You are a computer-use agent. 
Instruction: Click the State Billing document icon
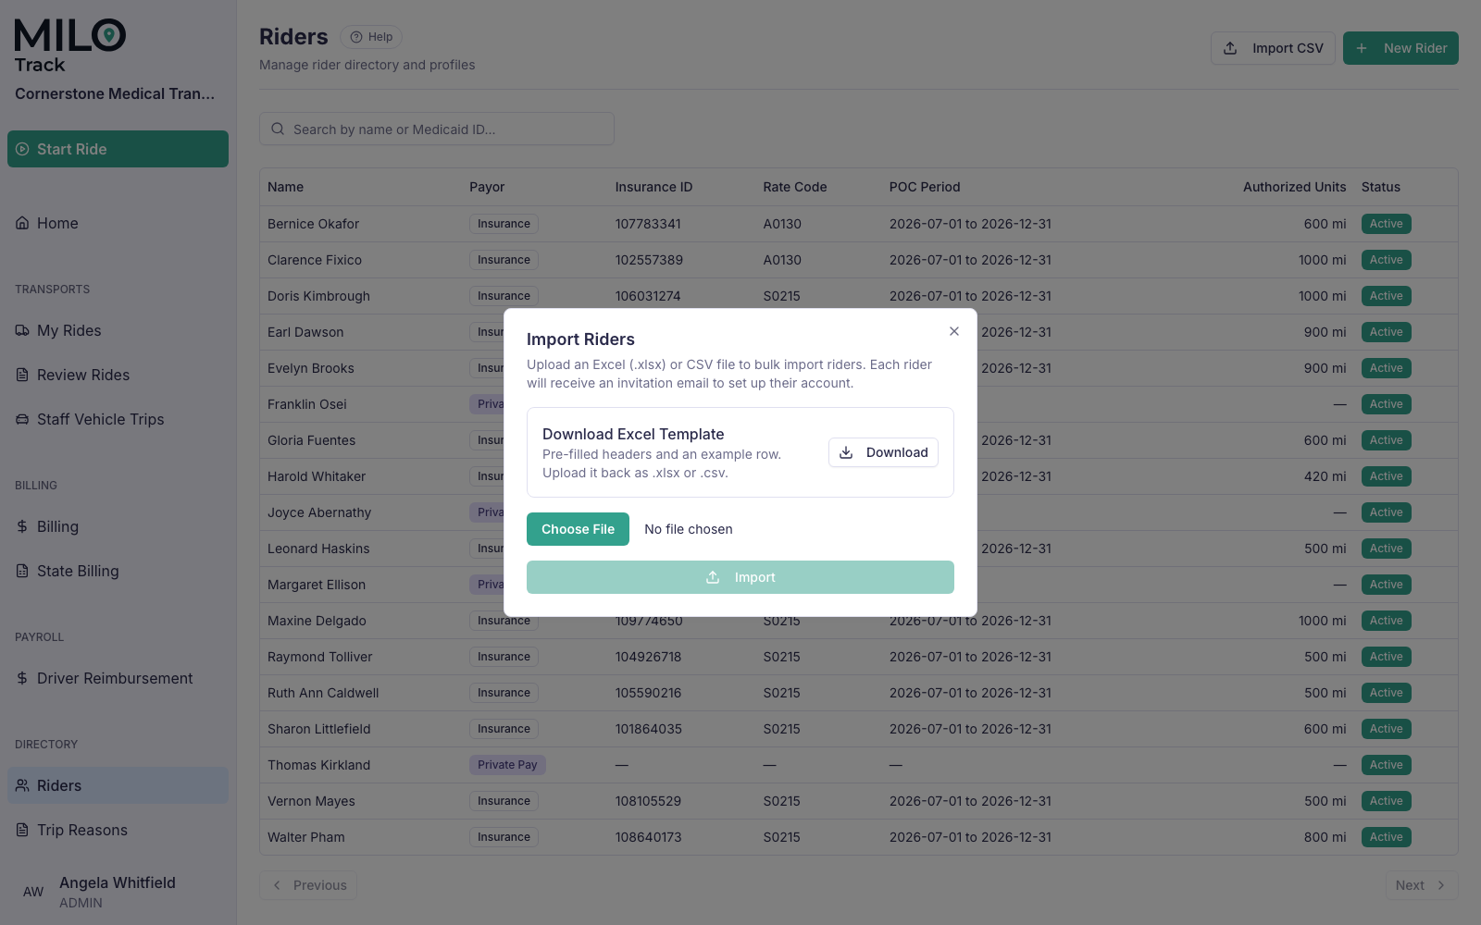22,571
